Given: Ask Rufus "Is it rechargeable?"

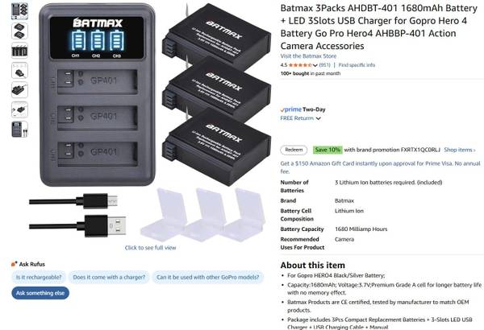Looking at the screenshot, I should [39, 277].
